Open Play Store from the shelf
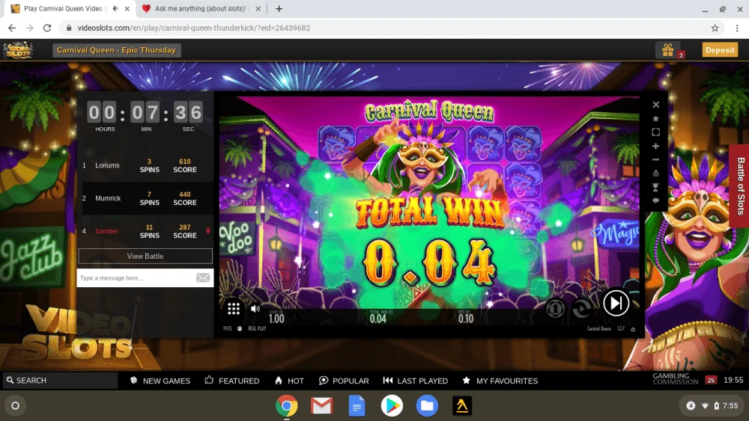The image size is (749, 421). click(392, 406)
